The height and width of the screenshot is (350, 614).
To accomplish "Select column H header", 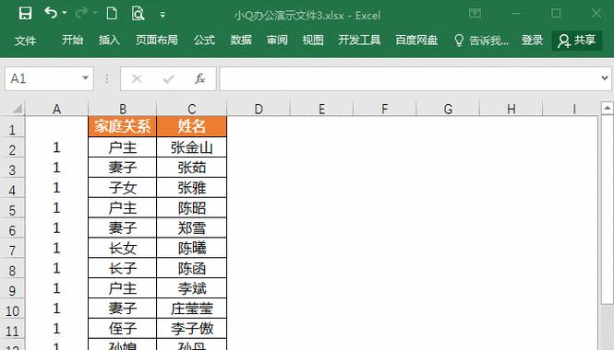I will point(511,109).
